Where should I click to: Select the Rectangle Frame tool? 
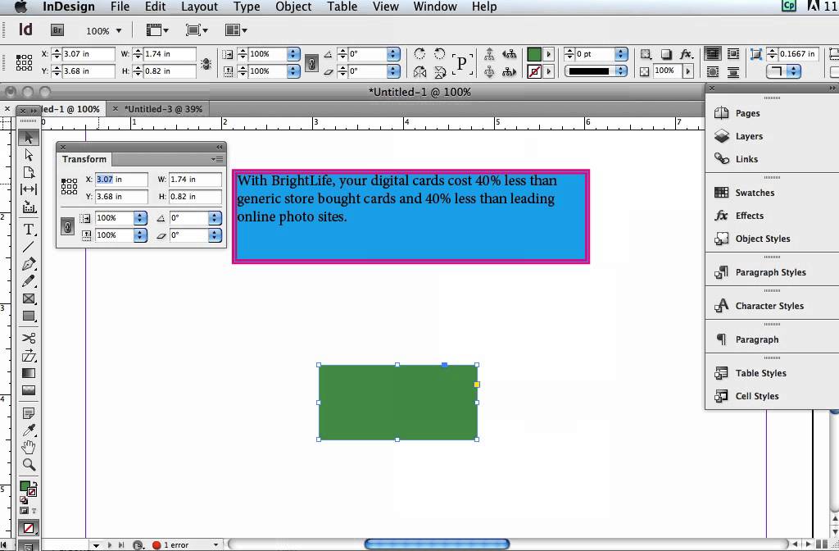pos(29,298)
